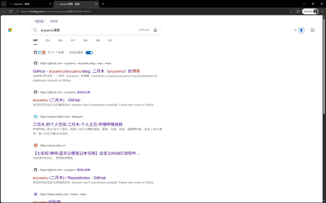Viewport: 326px width, 203px height.
Task: Click the address bar URL text
Action: point(56,11)
